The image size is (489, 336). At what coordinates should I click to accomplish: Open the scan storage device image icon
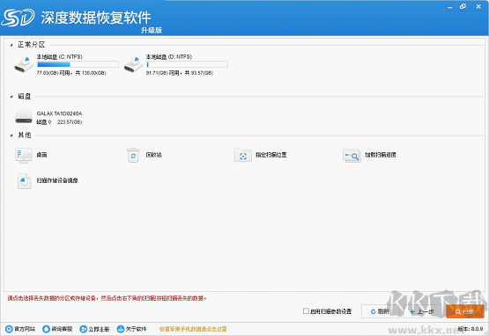click(25, 181)
